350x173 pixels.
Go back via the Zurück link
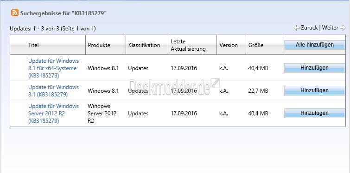(309, 28)
